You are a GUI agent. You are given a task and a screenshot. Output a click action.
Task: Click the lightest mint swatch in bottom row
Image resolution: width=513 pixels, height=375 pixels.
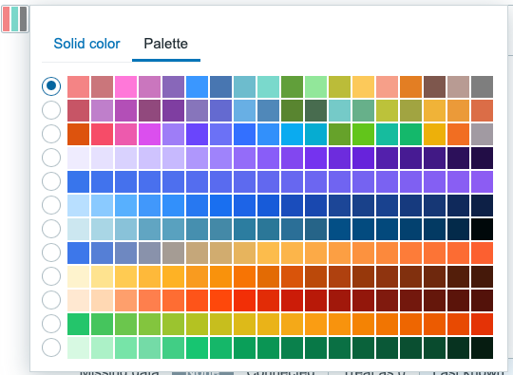coord(78,347)
